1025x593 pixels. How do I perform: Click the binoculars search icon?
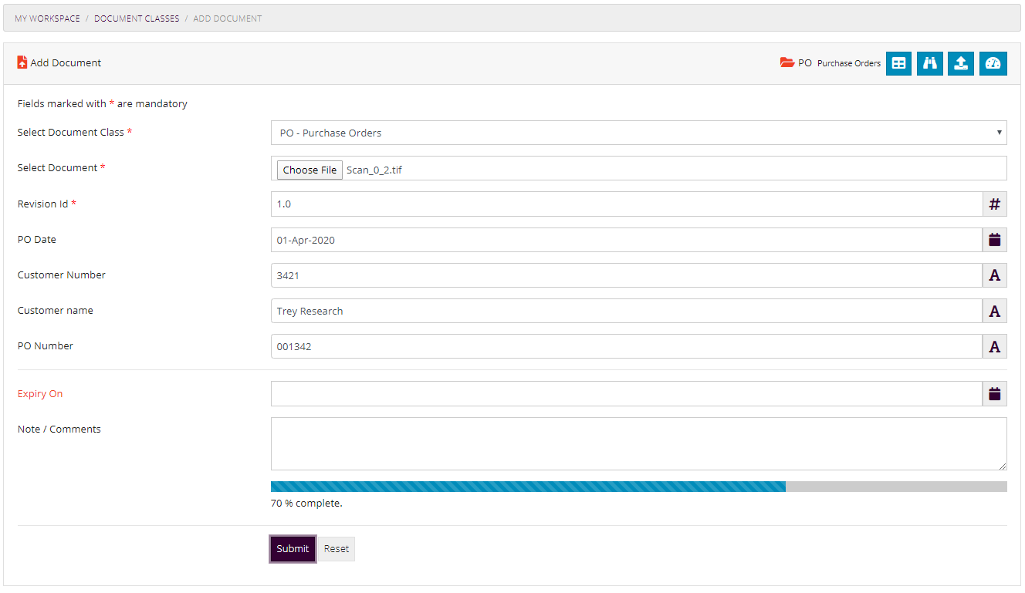[929, 63]
